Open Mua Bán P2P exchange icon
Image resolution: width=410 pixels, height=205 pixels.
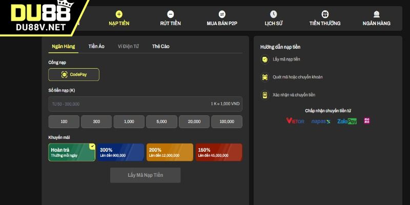tap(222, 14)
